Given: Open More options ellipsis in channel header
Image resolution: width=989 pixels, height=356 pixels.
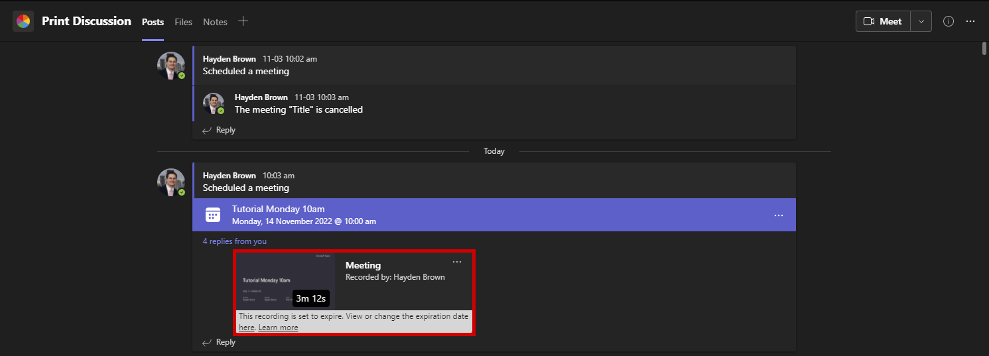Looking at the screenshot, I should 970,21.
